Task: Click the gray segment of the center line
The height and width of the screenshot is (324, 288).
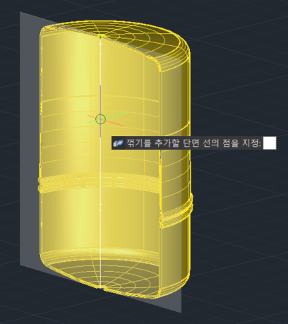Action: pos(100,111)
